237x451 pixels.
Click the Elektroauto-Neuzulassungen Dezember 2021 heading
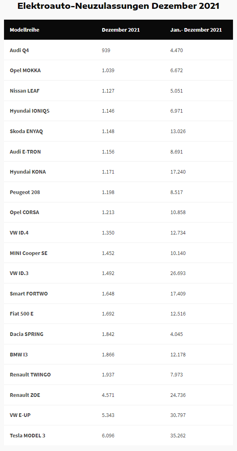118,6
